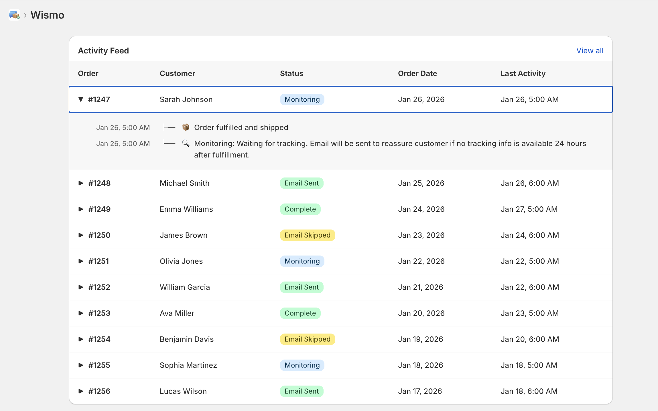The image size is (658, 411).
Task: Select the Sophia Martinez order row
Action: click(x=188, y=365)
